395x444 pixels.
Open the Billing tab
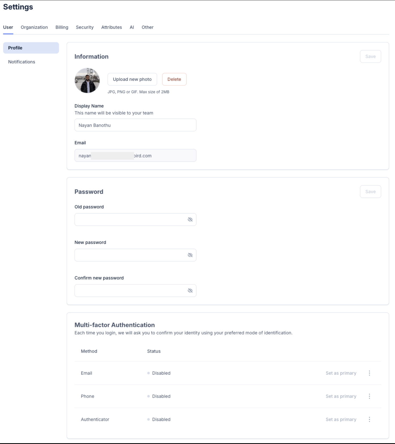(62, 27)
